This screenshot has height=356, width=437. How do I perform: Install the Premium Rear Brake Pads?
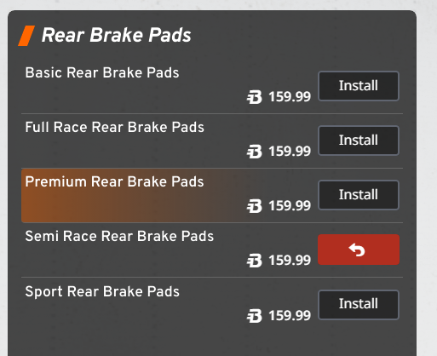tap(359, 195)
